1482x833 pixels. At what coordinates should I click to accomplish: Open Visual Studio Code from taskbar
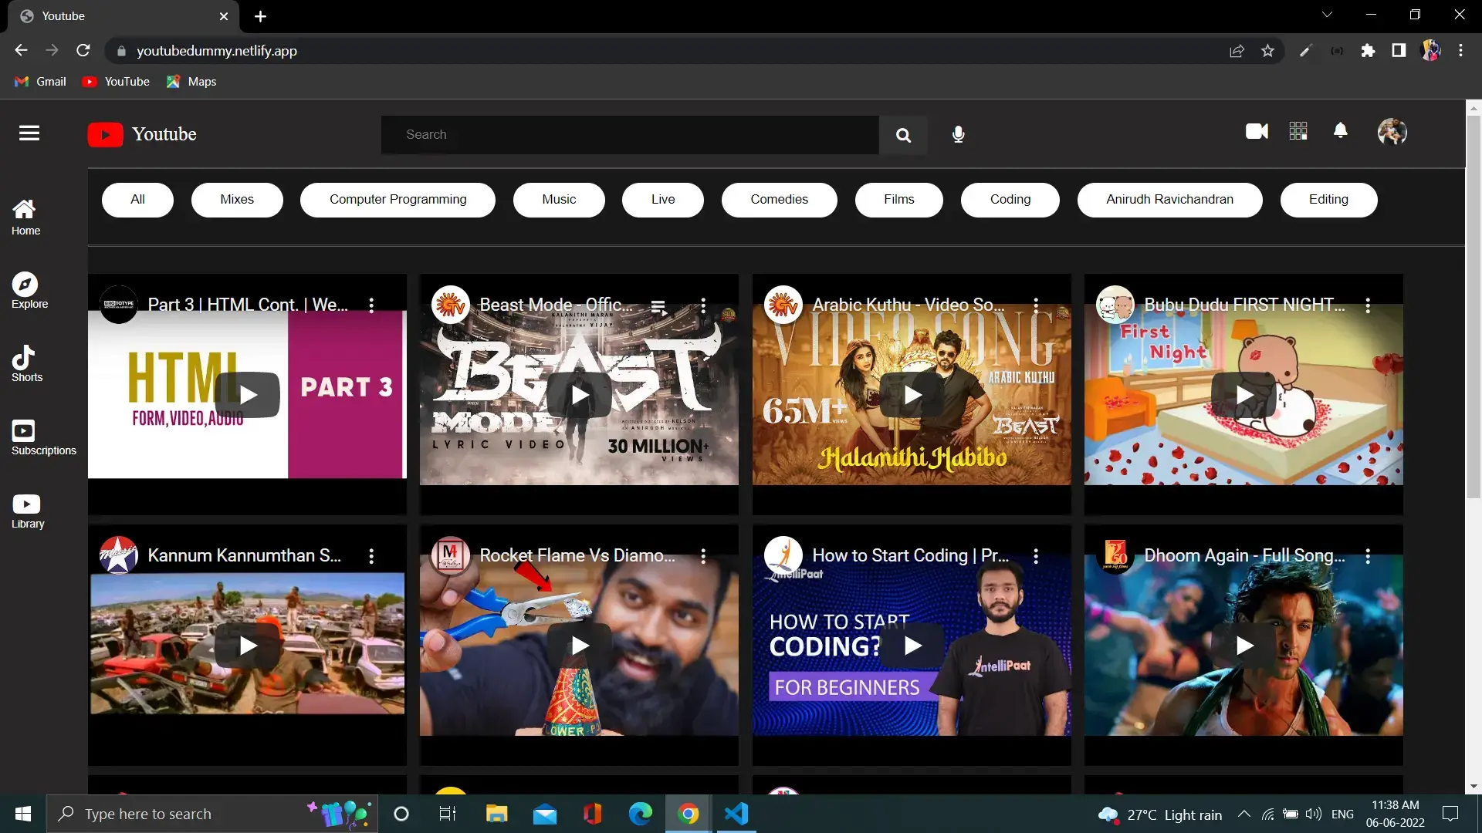point(736,814)
